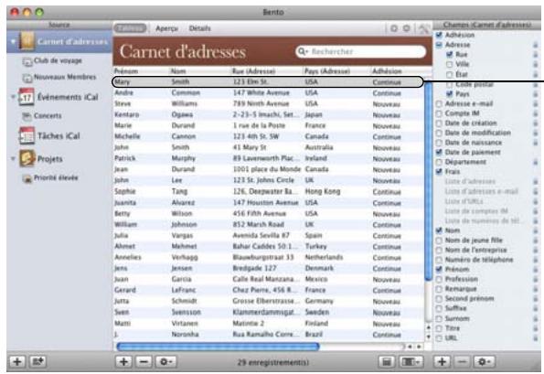Show the summary row calculator icon
544x374 pixels.
click(387, 362)
